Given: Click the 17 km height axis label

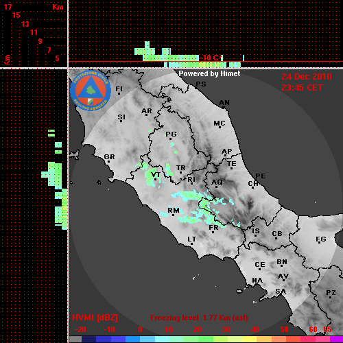Looking at the screenshot, I should pyautogui.click(x=8, y=7).
